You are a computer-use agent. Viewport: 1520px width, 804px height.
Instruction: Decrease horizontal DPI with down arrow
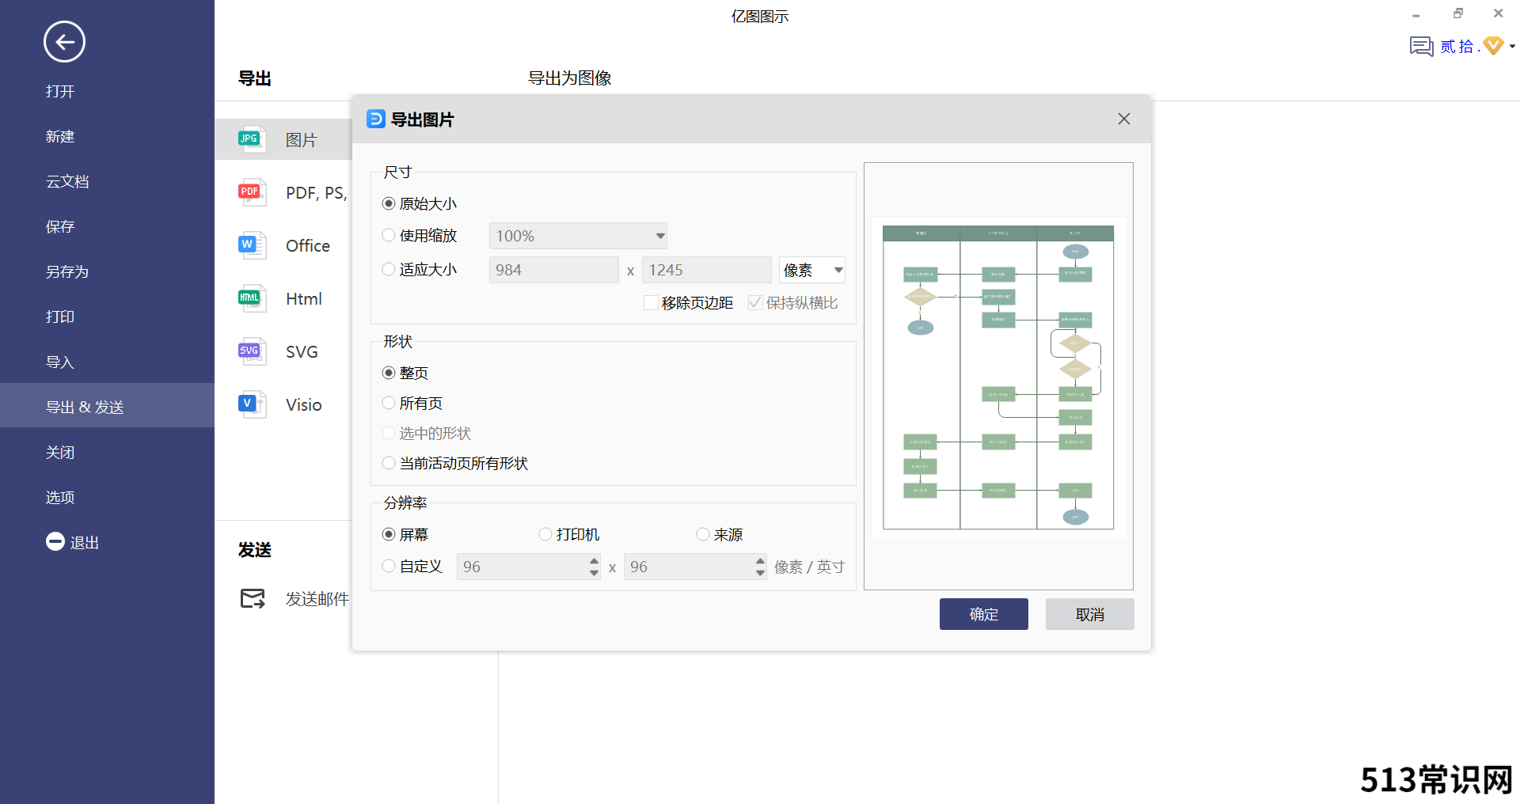(x=594, y=573)
